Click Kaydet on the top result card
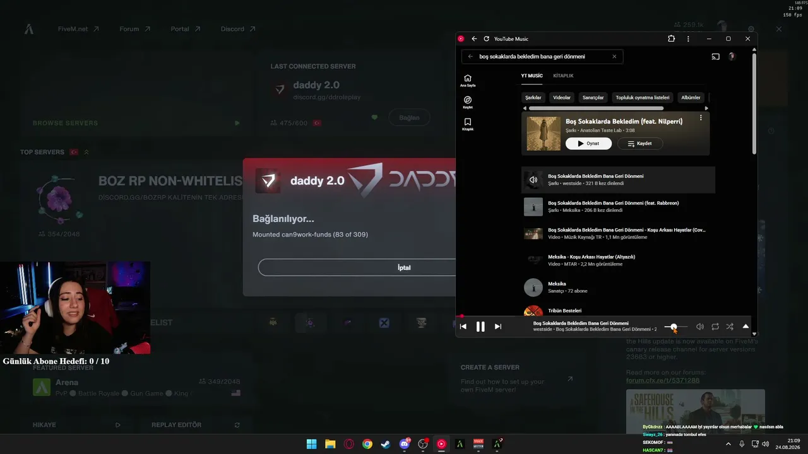This screenshot has height=454, width=808. tap(639, 144)
